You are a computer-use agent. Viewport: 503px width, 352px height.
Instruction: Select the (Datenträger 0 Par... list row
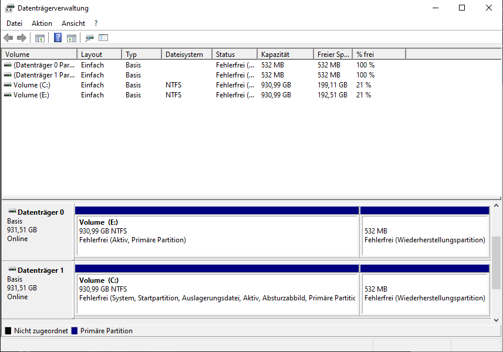coord(204,65)
